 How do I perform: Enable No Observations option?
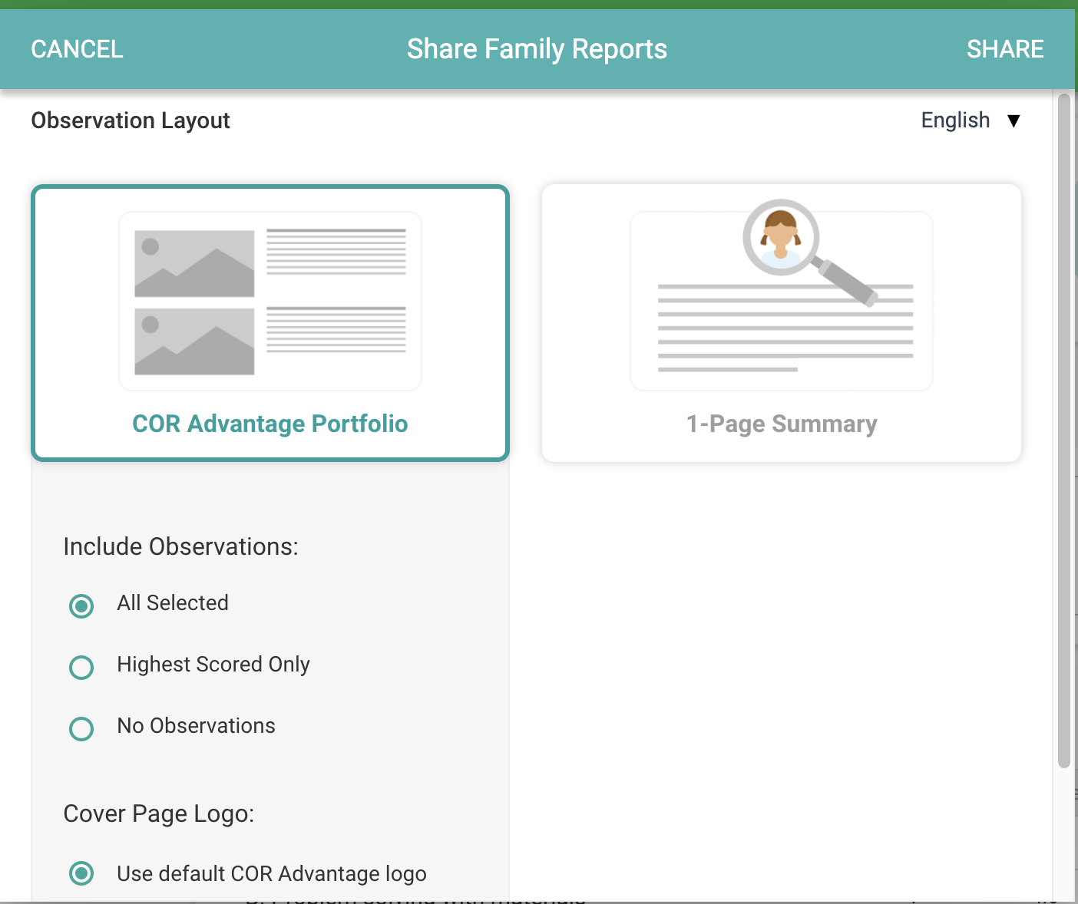pos(81,729)
